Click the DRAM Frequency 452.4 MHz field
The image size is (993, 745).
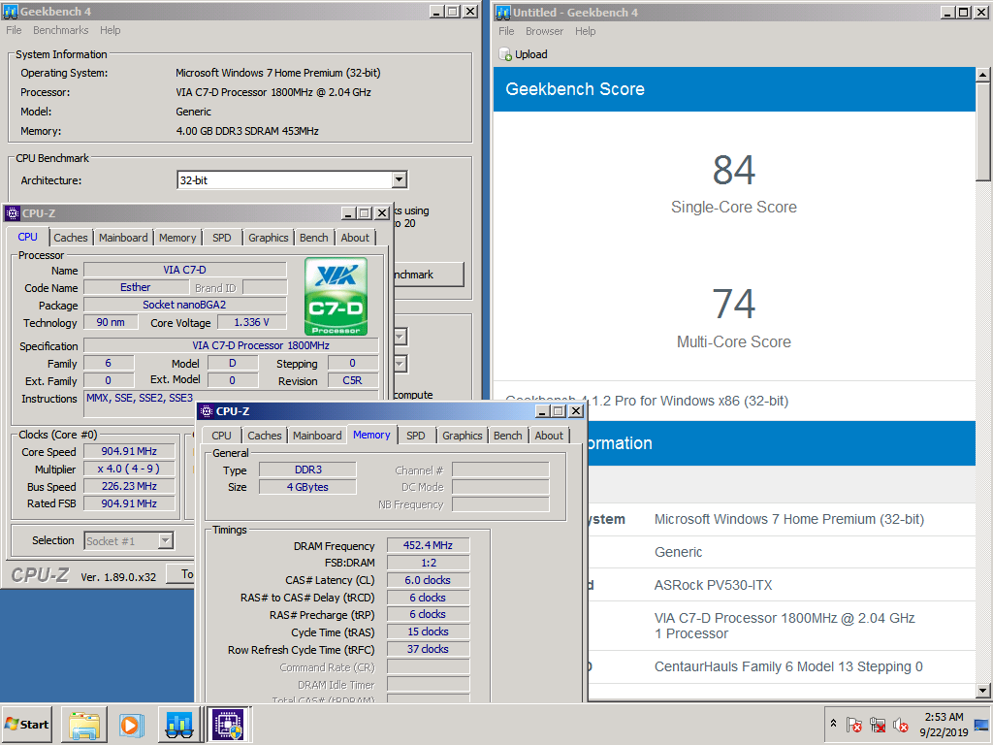(428, 545)
